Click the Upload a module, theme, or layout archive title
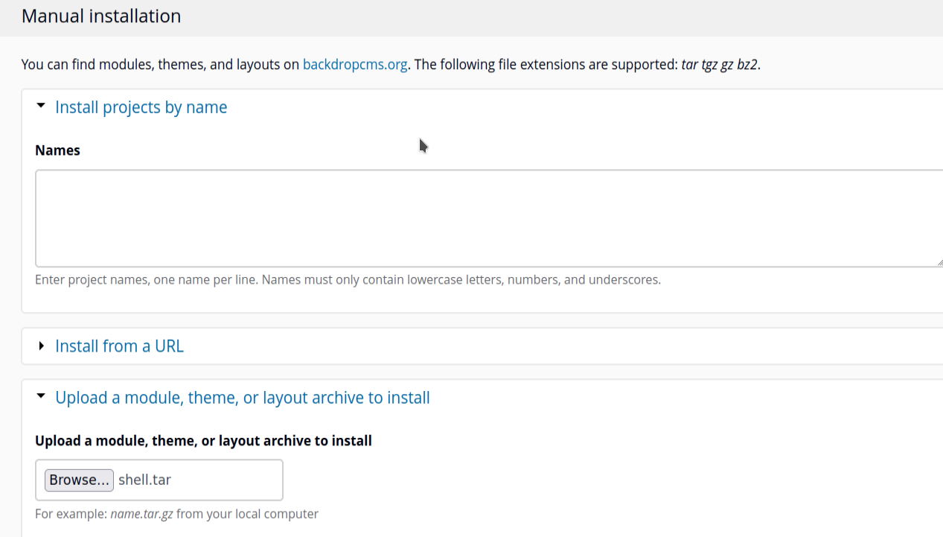943x537 pixels. click(242, 398)
